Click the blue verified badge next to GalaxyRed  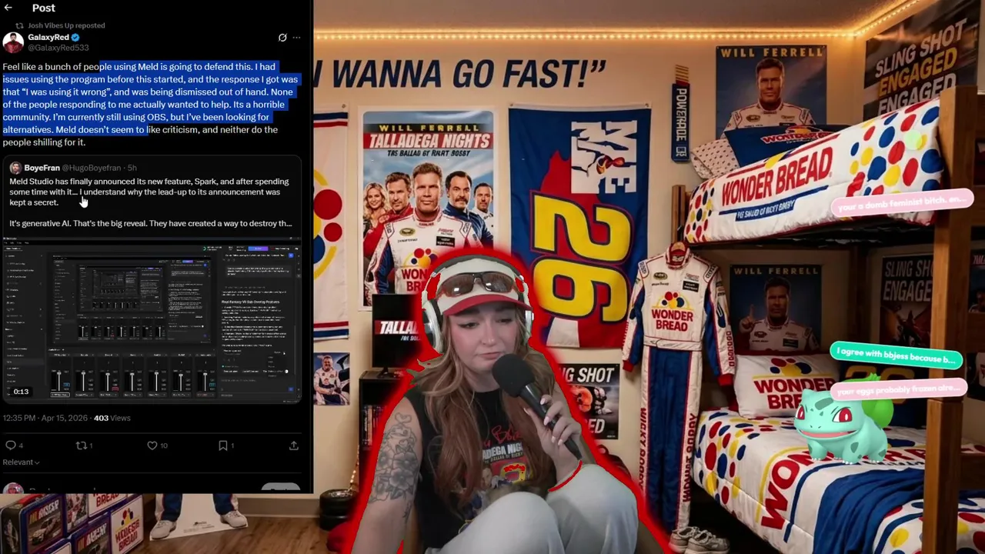75,37
